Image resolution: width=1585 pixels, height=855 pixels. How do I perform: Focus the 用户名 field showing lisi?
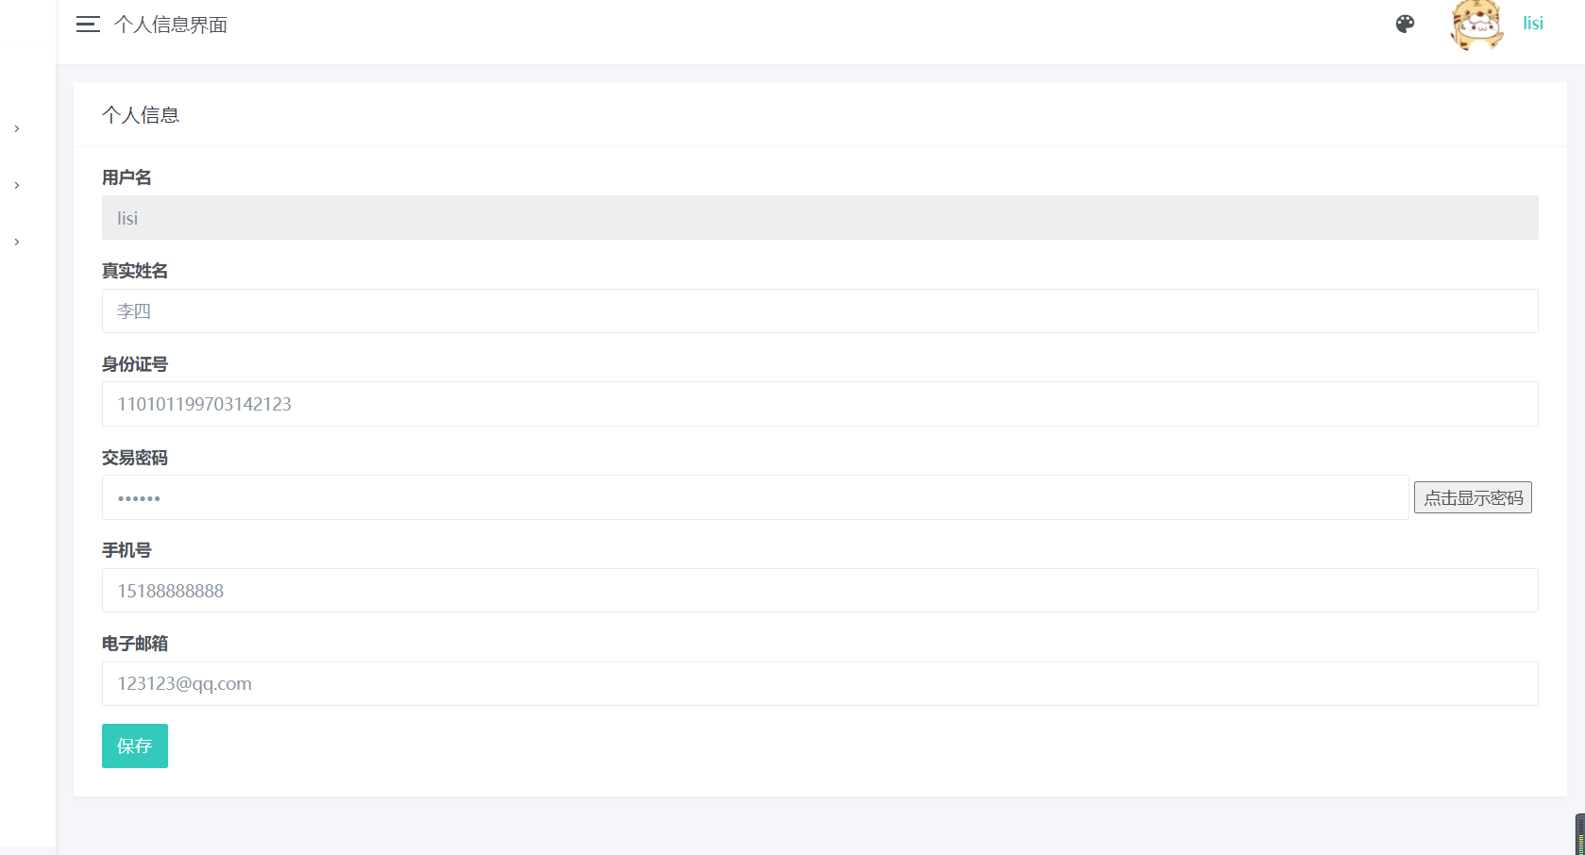click(820, 218)
